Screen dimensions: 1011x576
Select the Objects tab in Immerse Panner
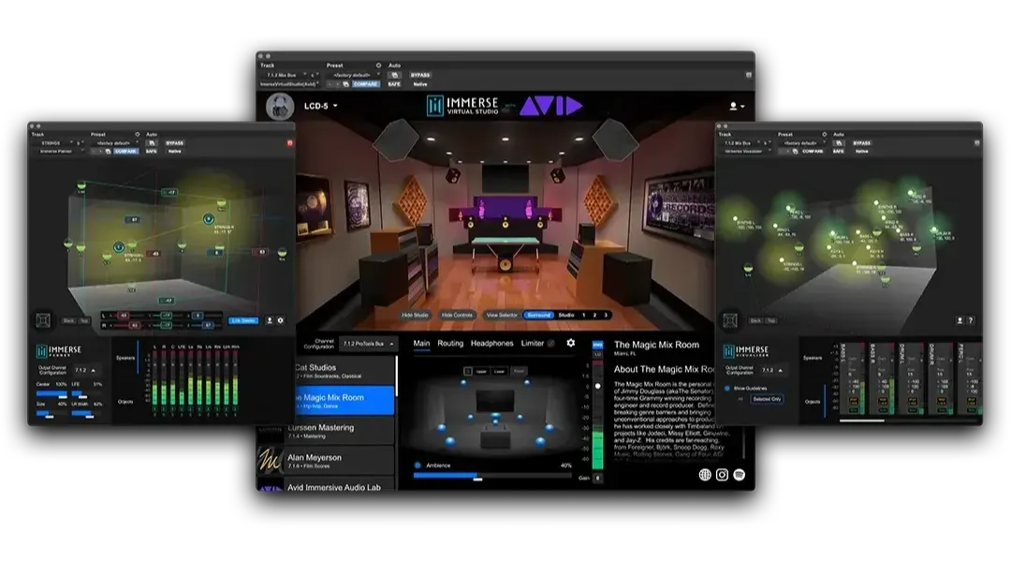[125, 402]
